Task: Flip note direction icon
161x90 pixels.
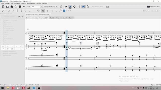Action: (x=60, y=11)
